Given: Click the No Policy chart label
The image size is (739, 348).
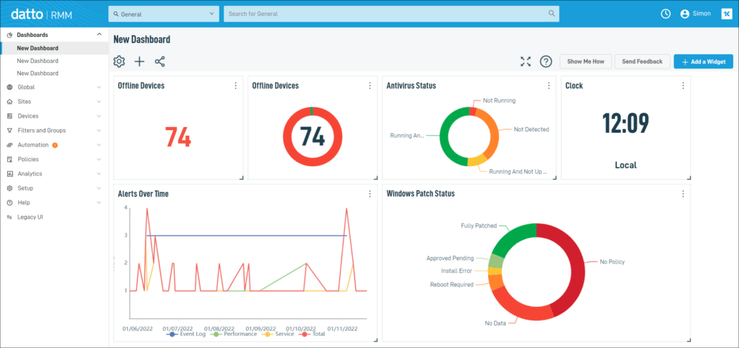Looking at the screenshot, I should click(612, 261).
